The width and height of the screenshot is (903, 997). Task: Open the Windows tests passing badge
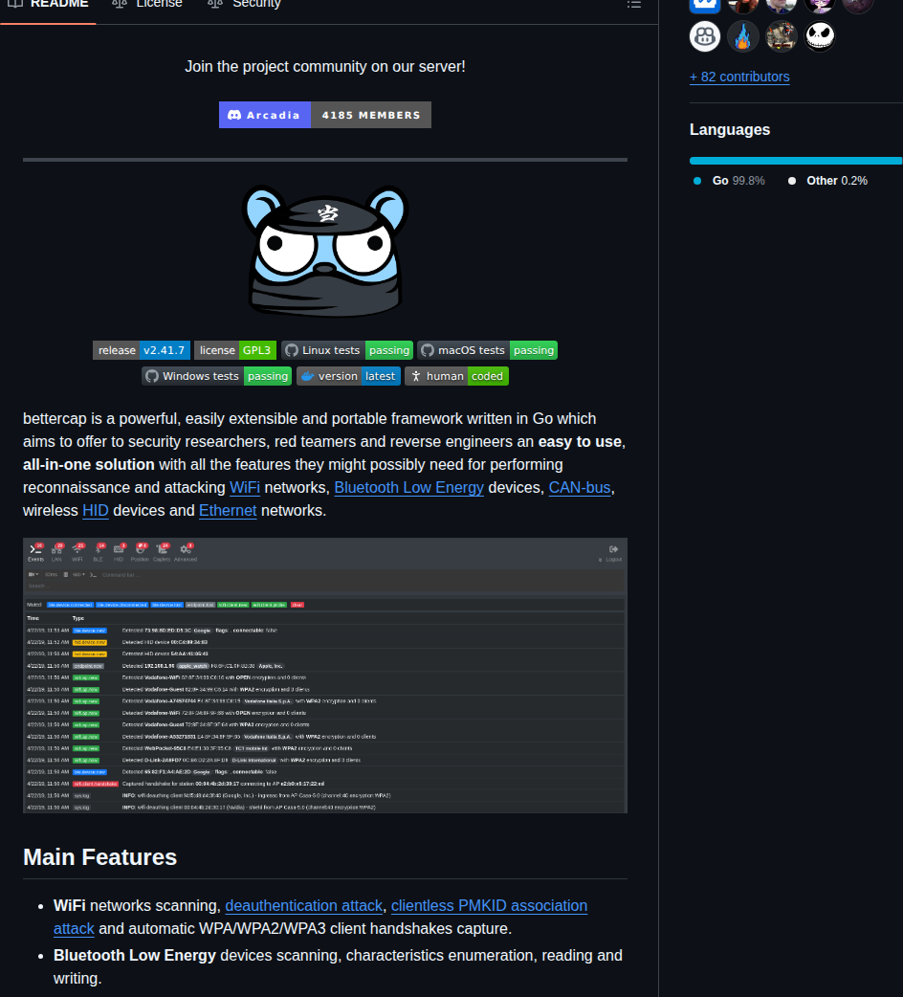click(217, 376)
